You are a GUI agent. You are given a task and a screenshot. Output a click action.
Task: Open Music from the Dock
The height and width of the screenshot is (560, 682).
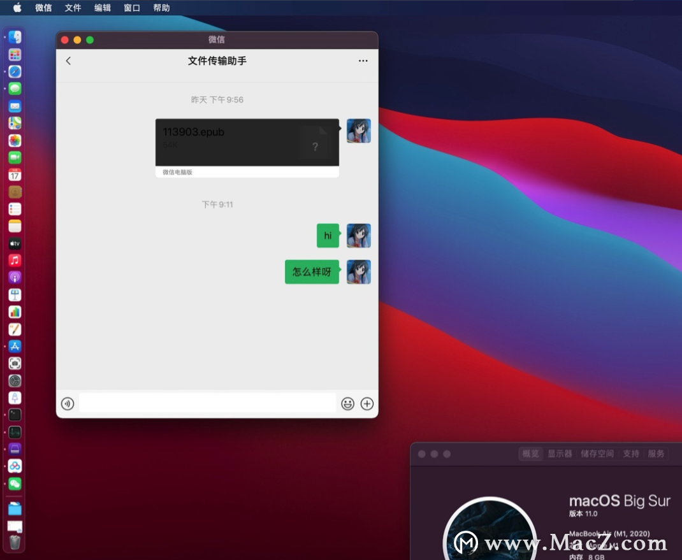point(15,261)
